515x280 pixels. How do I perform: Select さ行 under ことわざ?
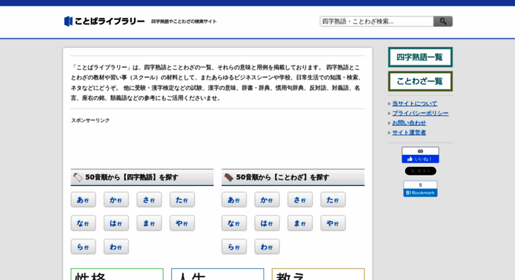(x=300, y=200)
